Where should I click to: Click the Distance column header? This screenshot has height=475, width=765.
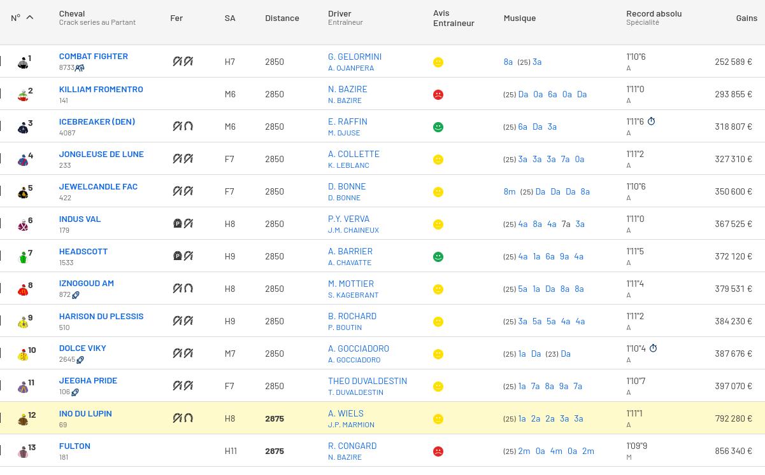click(x=282, y=18)
